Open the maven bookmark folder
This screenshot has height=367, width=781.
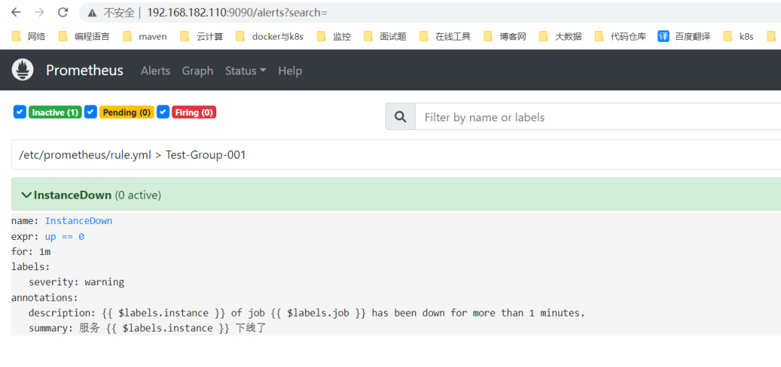click(145, 36)
